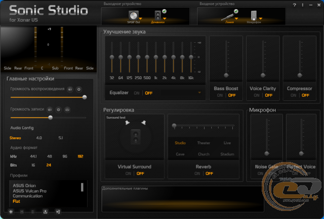Select the Communication profile
This screenshot has height=219, width=324.
pyautogui.click(x=28, y=196)
